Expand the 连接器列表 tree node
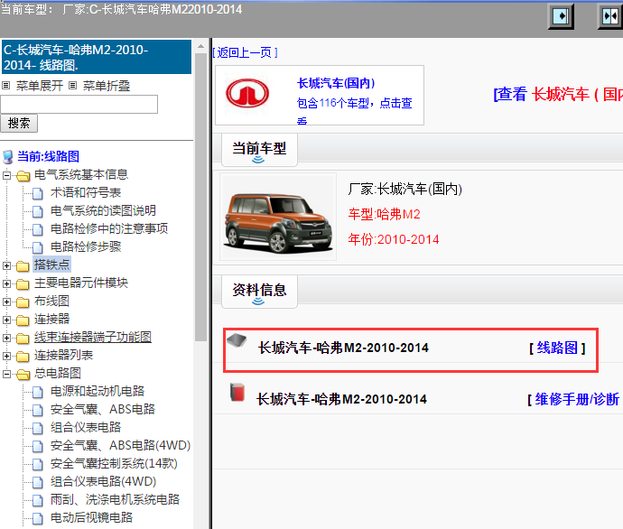623x529 pixels. 6,356
